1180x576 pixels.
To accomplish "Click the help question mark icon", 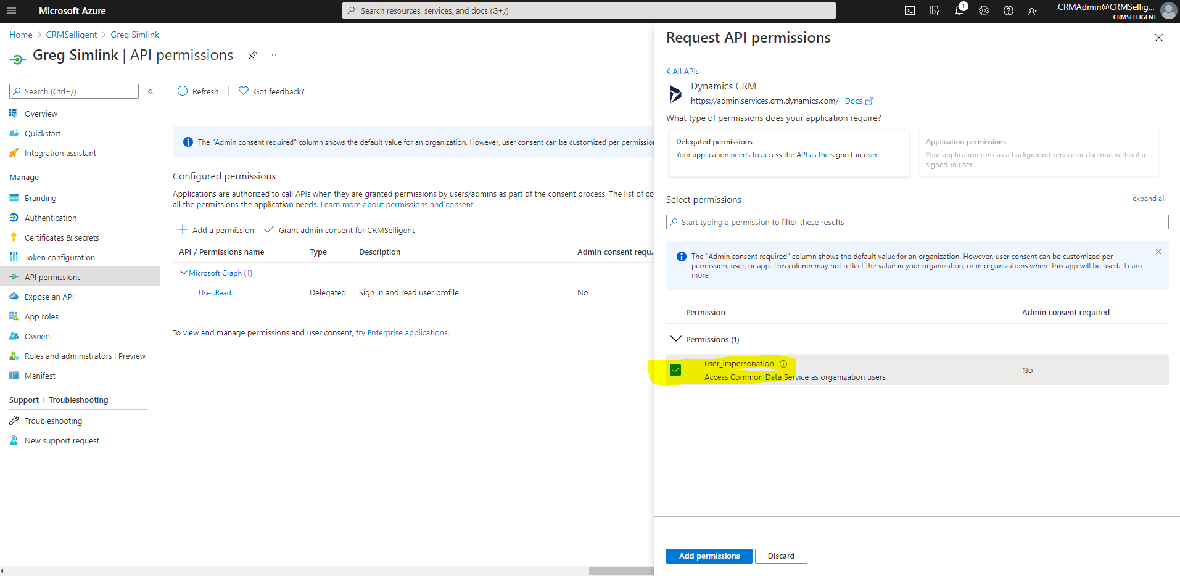I will click(x=1008, y=10).
